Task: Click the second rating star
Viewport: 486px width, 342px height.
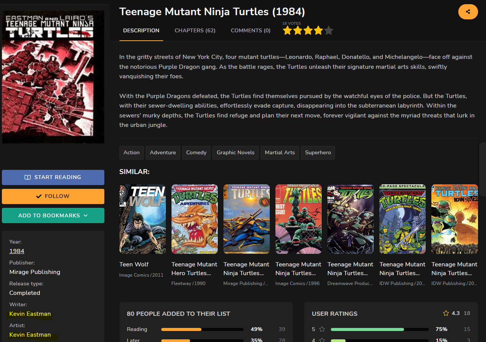Action: pos(298,30)
